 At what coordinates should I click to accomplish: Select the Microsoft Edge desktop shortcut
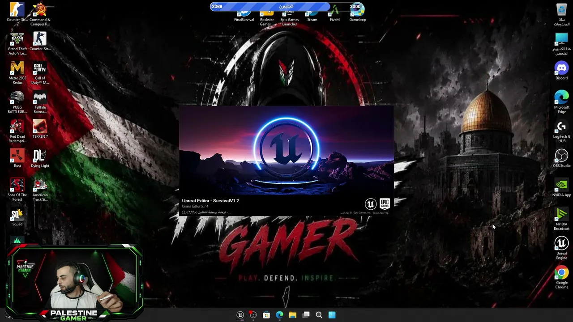tap(561, 102)
